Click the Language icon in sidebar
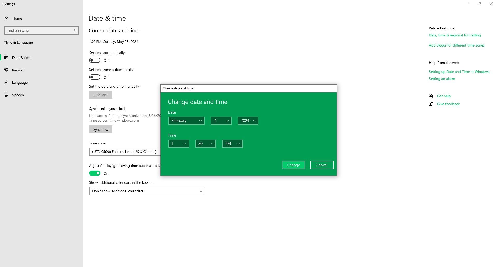Viewport: 496px width, 267px height. click(x=6, y=82)
